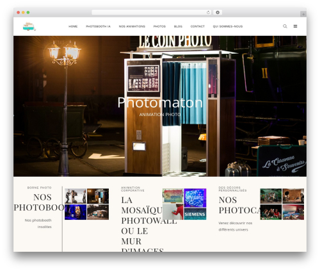Open the night photobooth cabin thumbnail
Screen dimensions: 320x271
pyautogui.click(x=98, y=196)
